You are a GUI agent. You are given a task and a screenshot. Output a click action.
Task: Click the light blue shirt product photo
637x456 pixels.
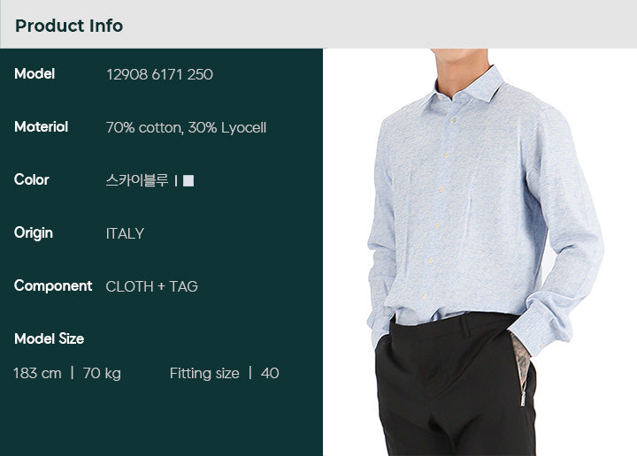pos(480,252)
